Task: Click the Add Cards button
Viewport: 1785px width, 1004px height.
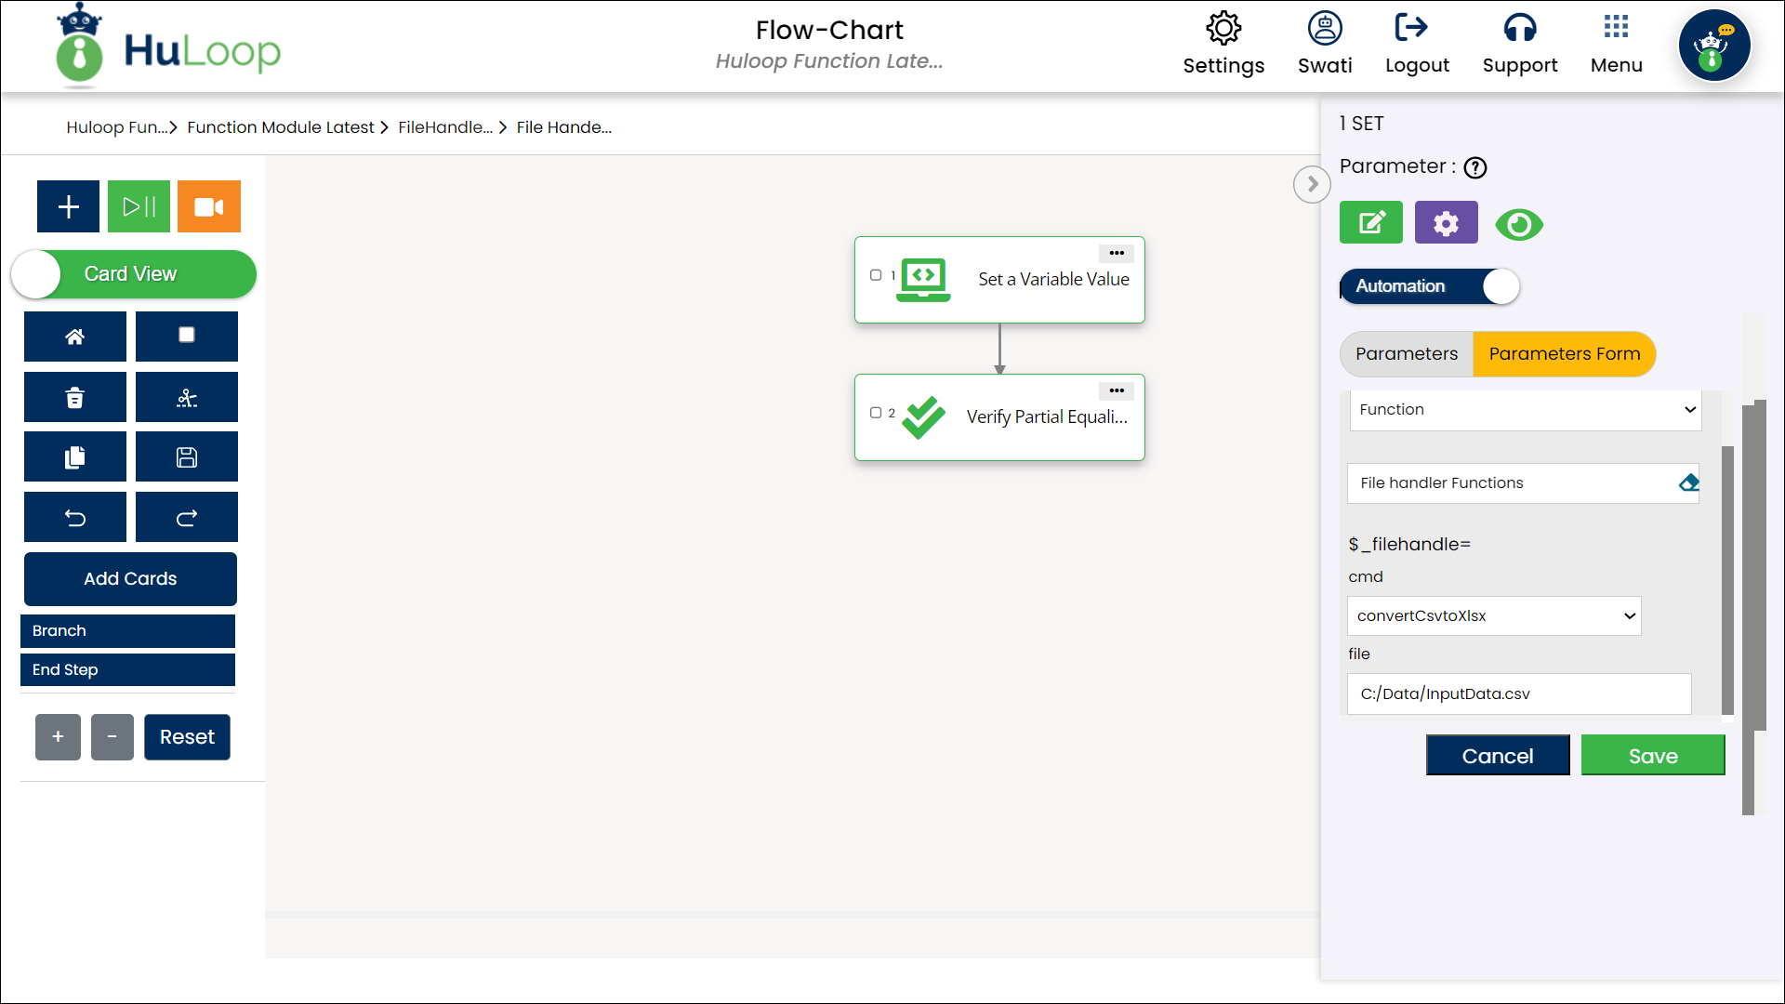Action: click(x=130, y=578)
